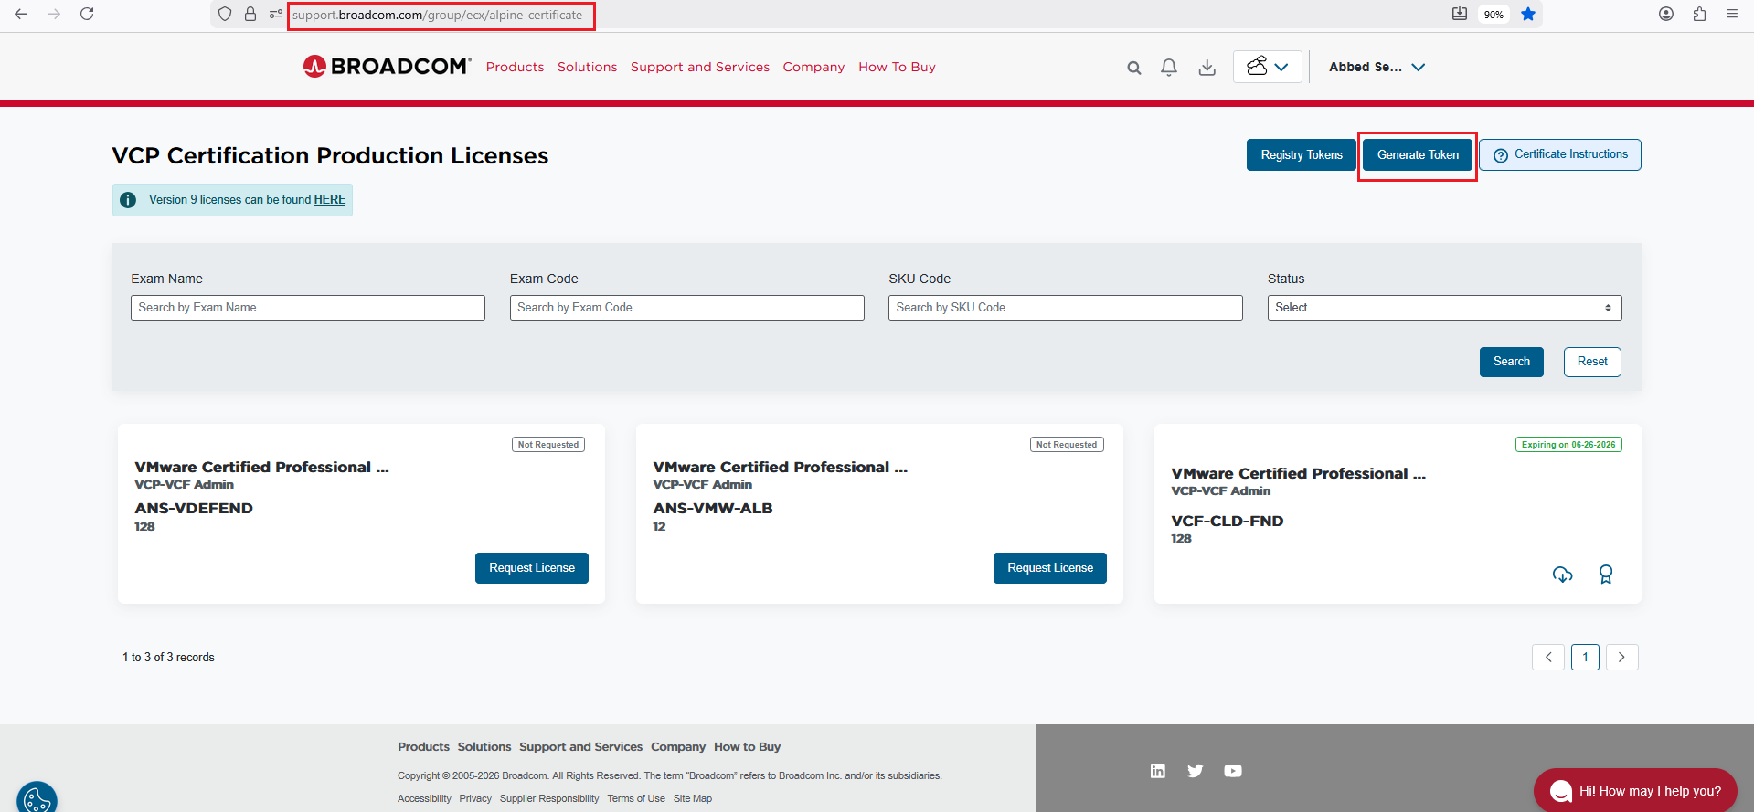The height and width of the screenshot is (812, 1754).
Task: Open the YouTube footer icon
Action: pos(1232,771)
